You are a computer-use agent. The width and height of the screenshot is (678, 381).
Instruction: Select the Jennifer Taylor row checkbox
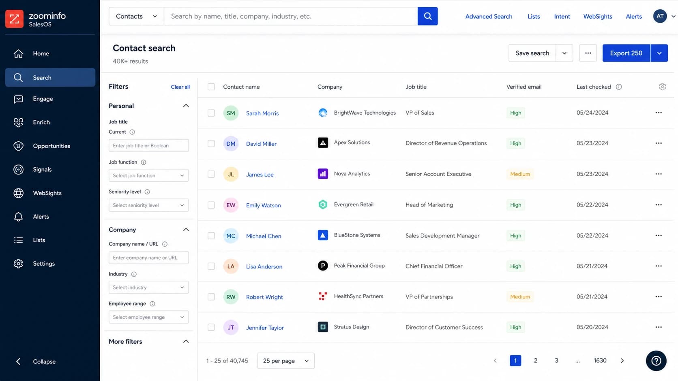(x=211, y=327)
